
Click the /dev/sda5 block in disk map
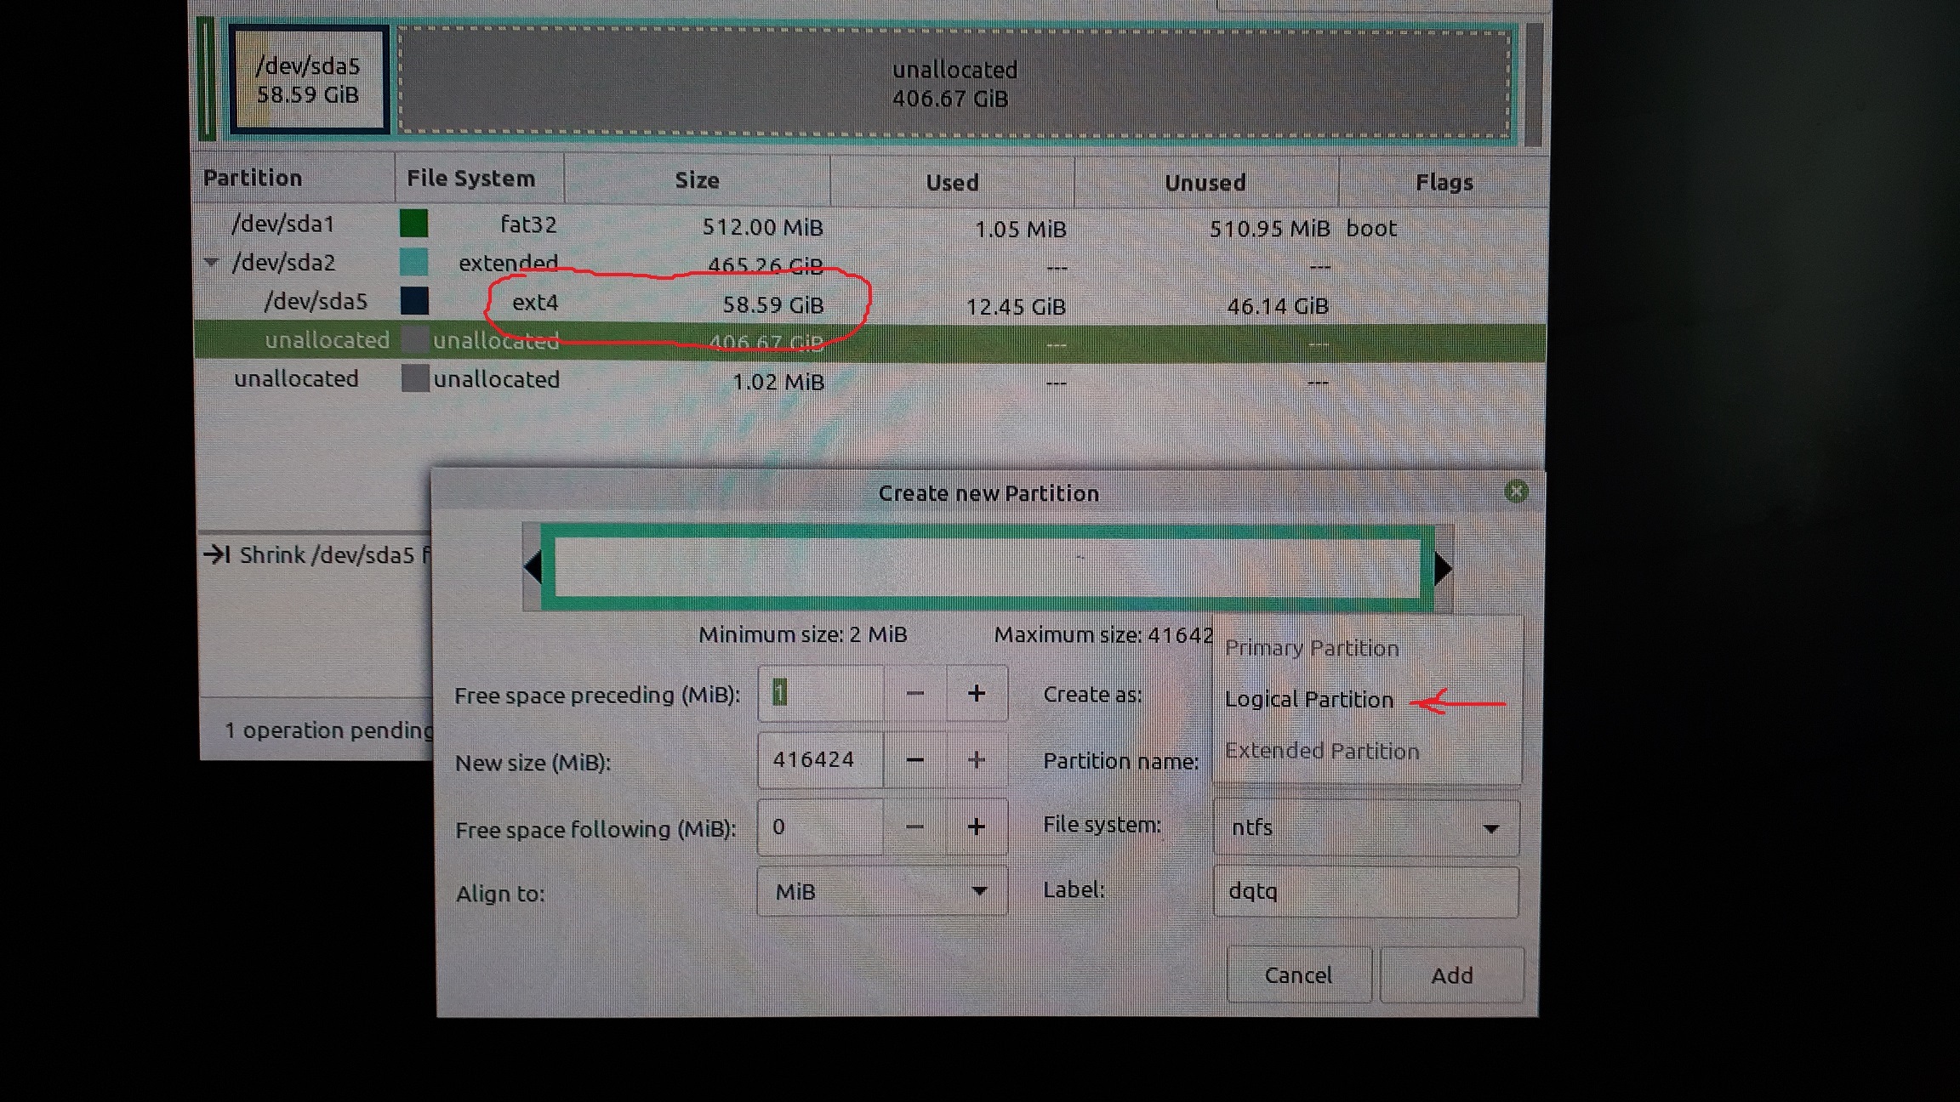[308, 80]
